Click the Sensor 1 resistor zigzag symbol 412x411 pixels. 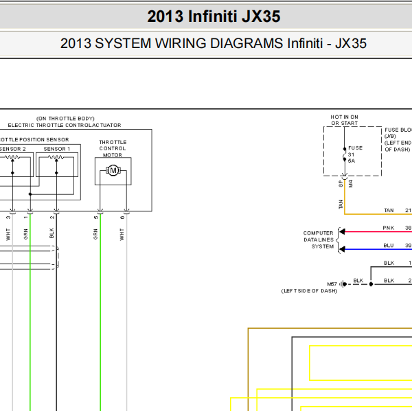(x=56, y=157)
